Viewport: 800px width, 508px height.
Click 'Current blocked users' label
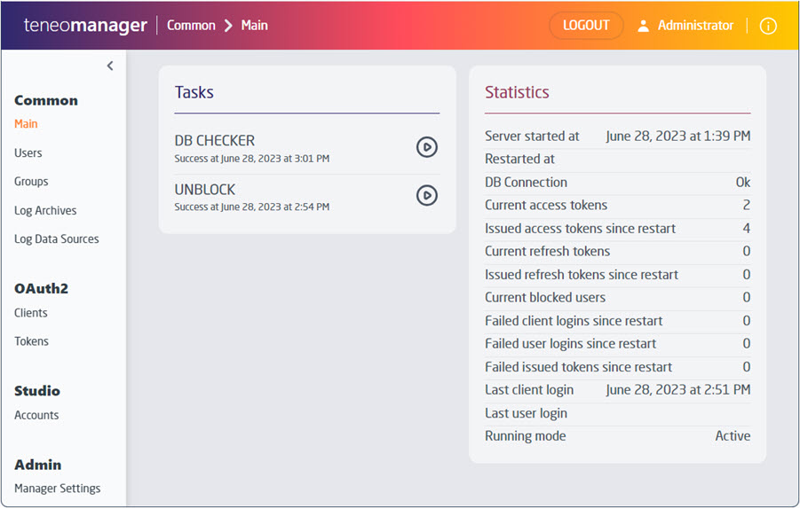pos(545,298)
